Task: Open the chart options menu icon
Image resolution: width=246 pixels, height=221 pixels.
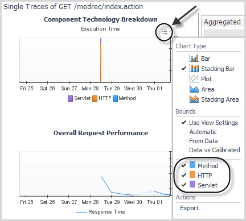Action: point(165,32)
